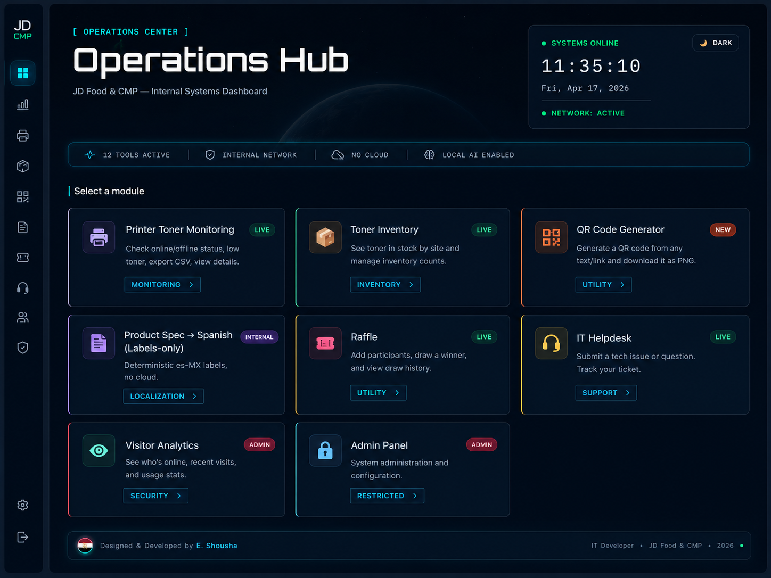Click the Visitor Analytics eye icon
Screen dimensions: 771x578
(99, 451)
